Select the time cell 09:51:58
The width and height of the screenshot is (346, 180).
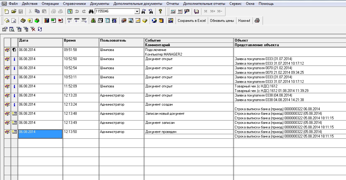tap(81, 52)
